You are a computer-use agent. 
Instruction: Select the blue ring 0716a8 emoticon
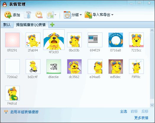(x=116, y=40)
